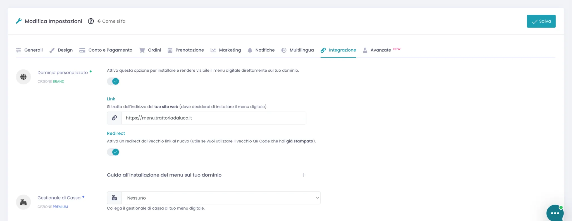Screen dimensions: 572x221
Task: Open the Gestionale di Cassa Nessuno dropdown
Action: tap(221, 198)
